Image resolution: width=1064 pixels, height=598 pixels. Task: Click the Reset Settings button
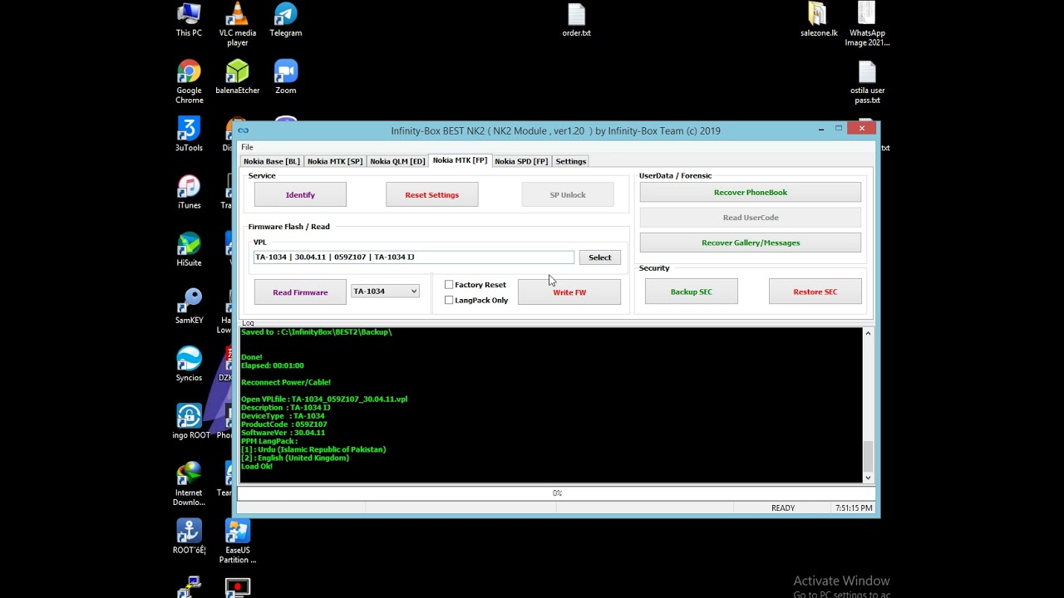pos(431,195)
